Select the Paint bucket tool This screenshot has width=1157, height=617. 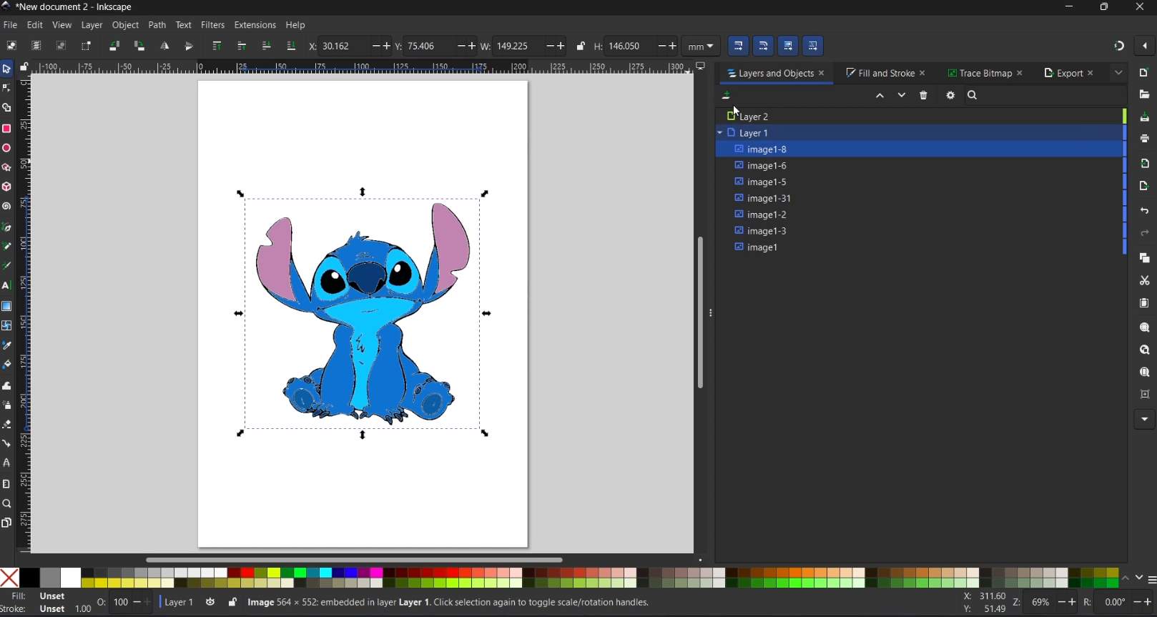tap(6, 365)
